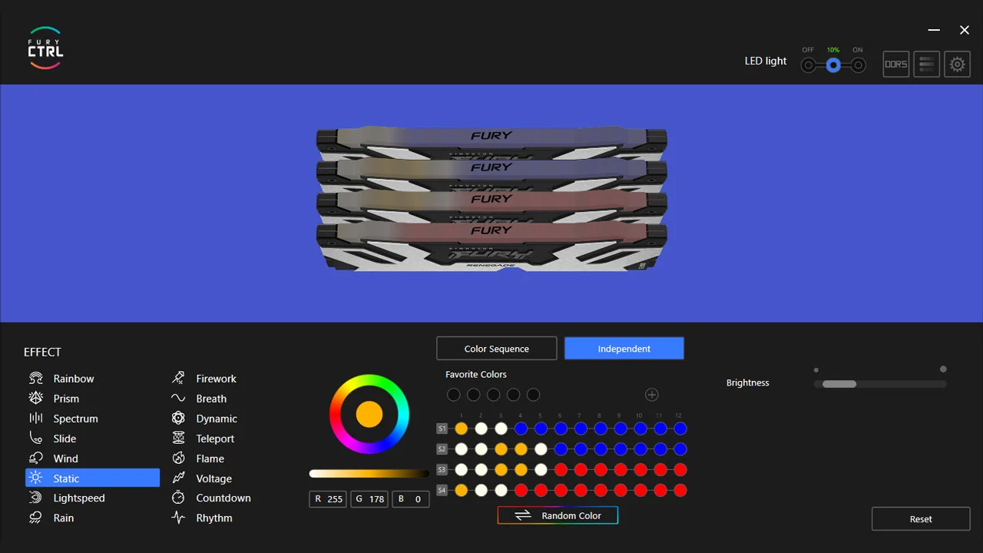Open the memory module list icon
The height and width of the screenshot is (553, 983).
click(x=926, y=65)
